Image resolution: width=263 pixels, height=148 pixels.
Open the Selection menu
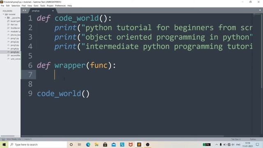pos(16,6)
